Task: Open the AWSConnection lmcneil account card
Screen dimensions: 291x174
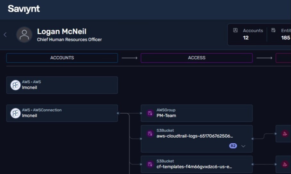Action: [x=62, y=113]
